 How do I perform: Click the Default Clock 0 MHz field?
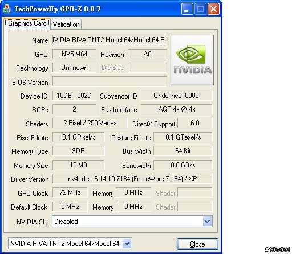(70, 207)
